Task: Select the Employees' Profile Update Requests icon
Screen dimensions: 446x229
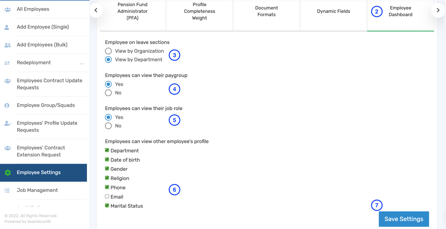Action: pos(7,123)
